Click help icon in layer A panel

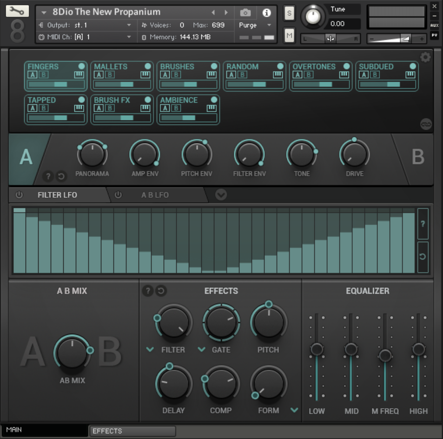[48, 176]
